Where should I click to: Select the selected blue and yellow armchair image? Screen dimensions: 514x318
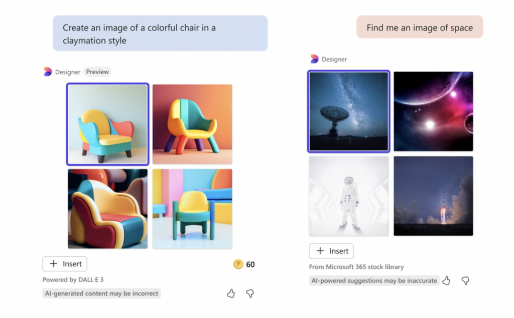pyautogui.click(x=107, y=124)
